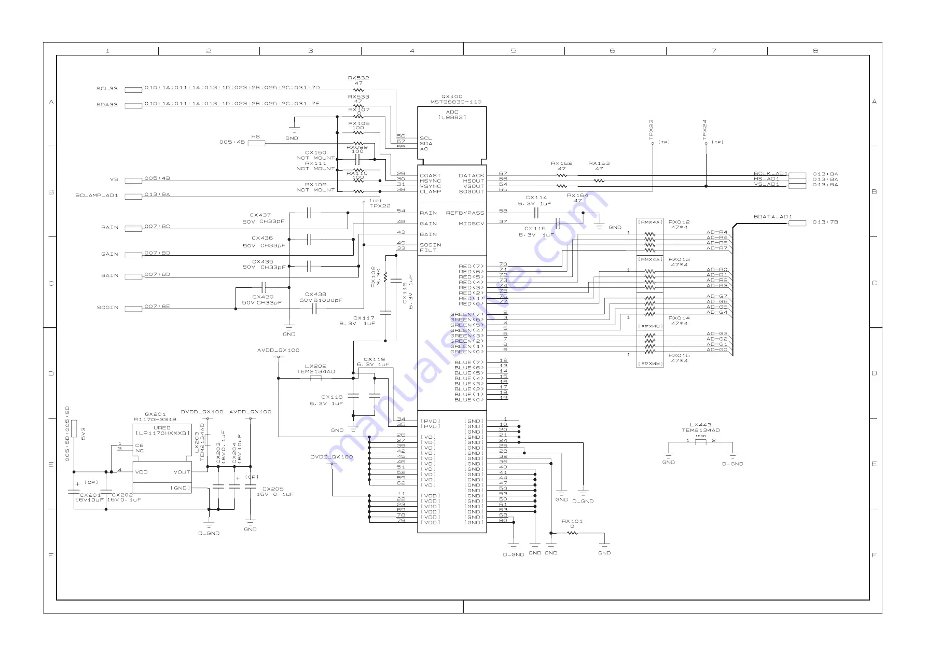Viewport: 927px width, 655px height.
Task: Click zero-ohm resistor label RX101
Action: point(572,521)
